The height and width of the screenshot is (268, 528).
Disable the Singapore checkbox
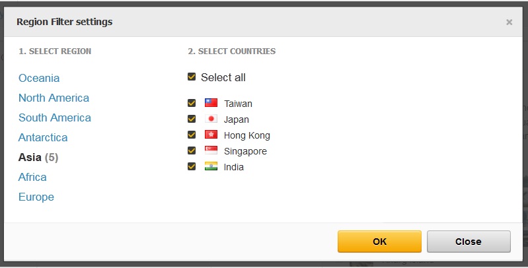pos(192,151)
